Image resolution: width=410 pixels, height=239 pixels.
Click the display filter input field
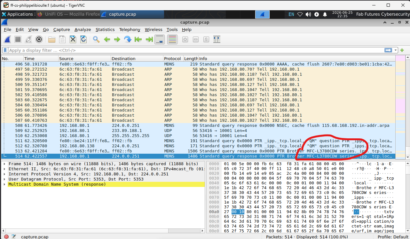pyautogui.click(x=196, y=50)
